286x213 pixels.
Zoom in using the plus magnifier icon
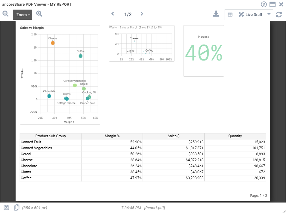tap(39, 14)
